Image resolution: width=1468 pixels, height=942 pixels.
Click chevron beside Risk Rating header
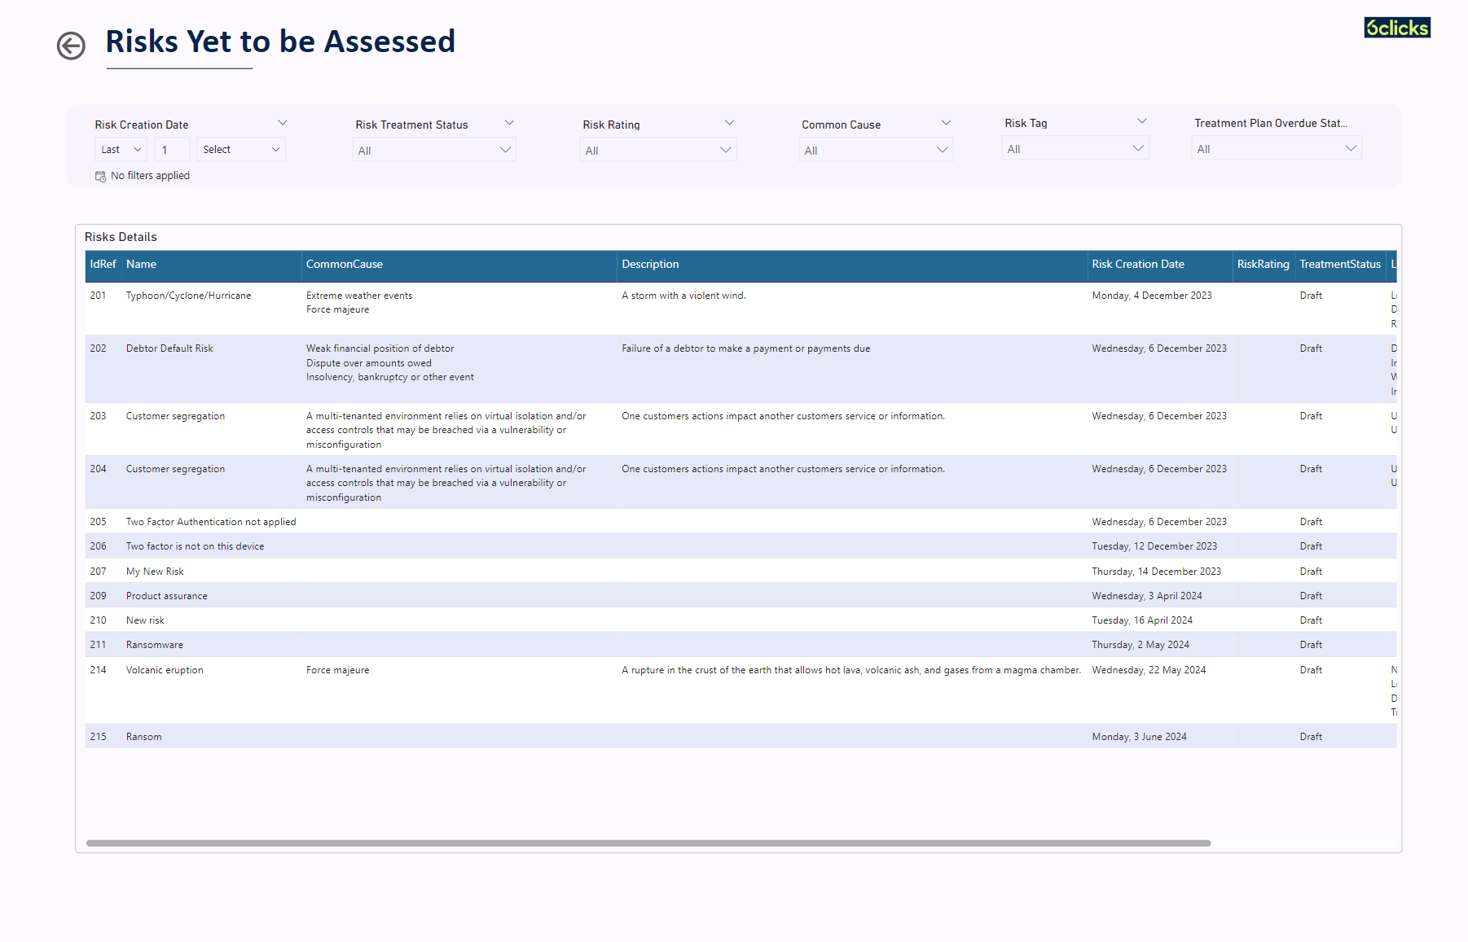click(x=729, y=123)
